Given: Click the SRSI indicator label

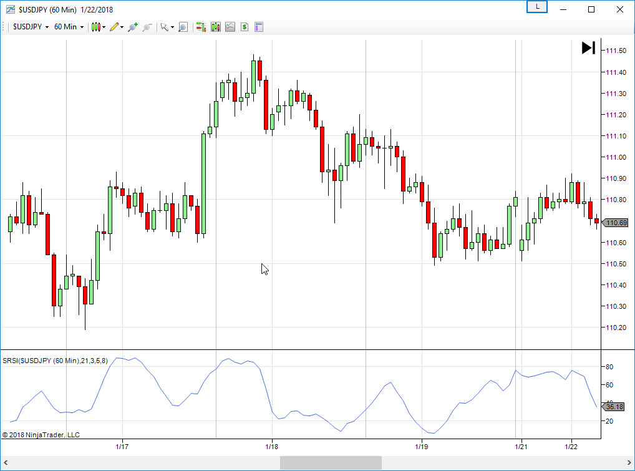Looking at the screenshot, I should pos(55,361).
